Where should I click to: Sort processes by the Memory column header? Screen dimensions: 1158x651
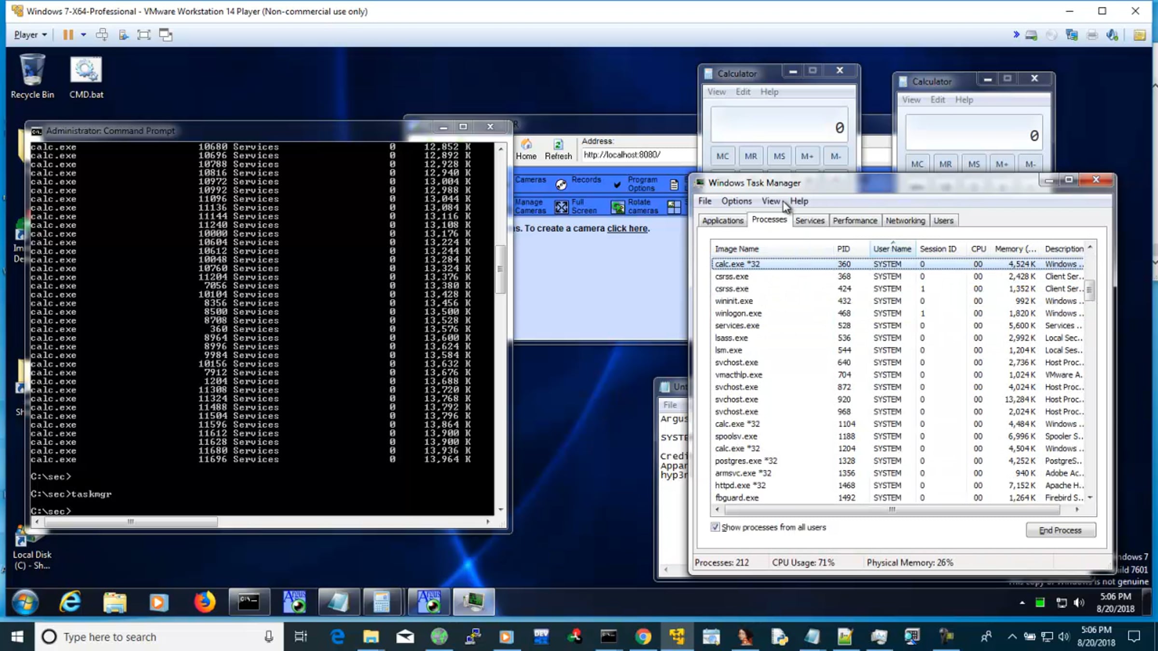[1015, 249]
